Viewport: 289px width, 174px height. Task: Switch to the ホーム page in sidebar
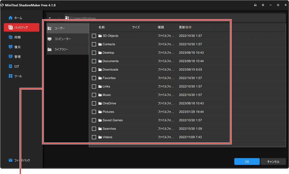11,18
